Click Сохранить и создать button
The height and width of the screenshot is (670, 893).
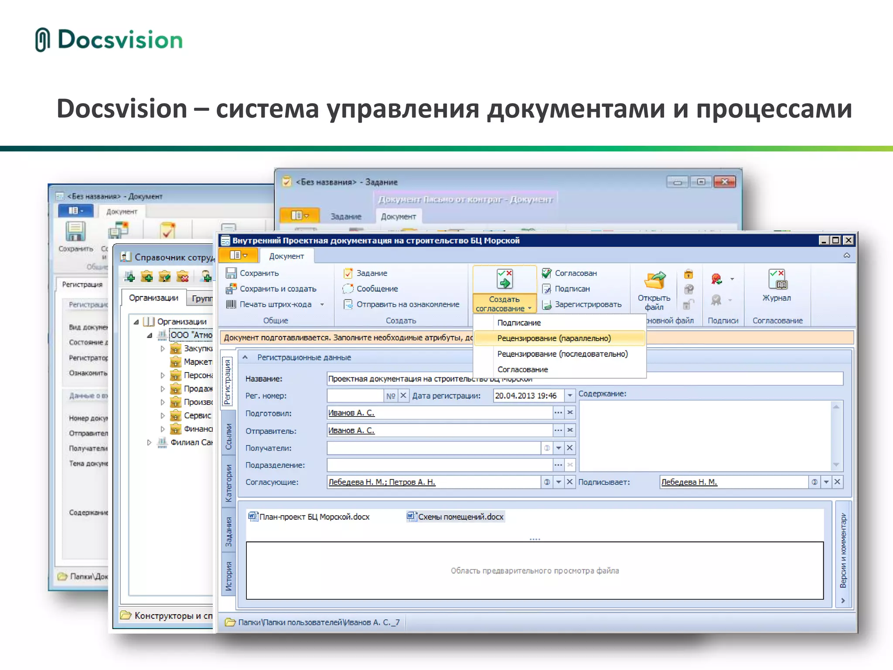pos(271,289)
